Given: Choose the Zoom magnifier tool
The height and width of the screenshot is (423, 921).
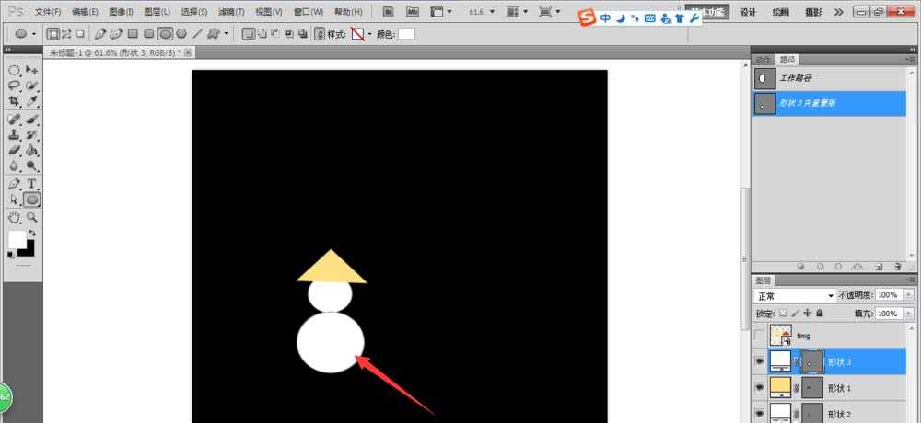Looking at the screenshot, I should click(32, 218).
